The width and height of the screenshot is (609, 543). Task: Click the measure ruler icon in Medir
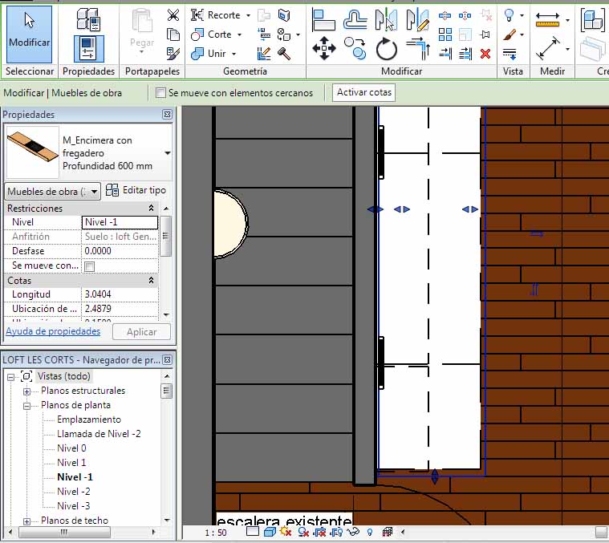tap(548, 19)
